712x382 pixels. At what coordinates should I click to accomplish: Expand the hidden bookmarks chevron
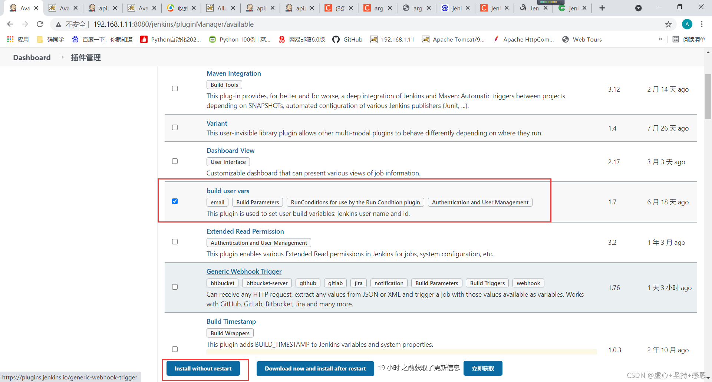point(660,39)
